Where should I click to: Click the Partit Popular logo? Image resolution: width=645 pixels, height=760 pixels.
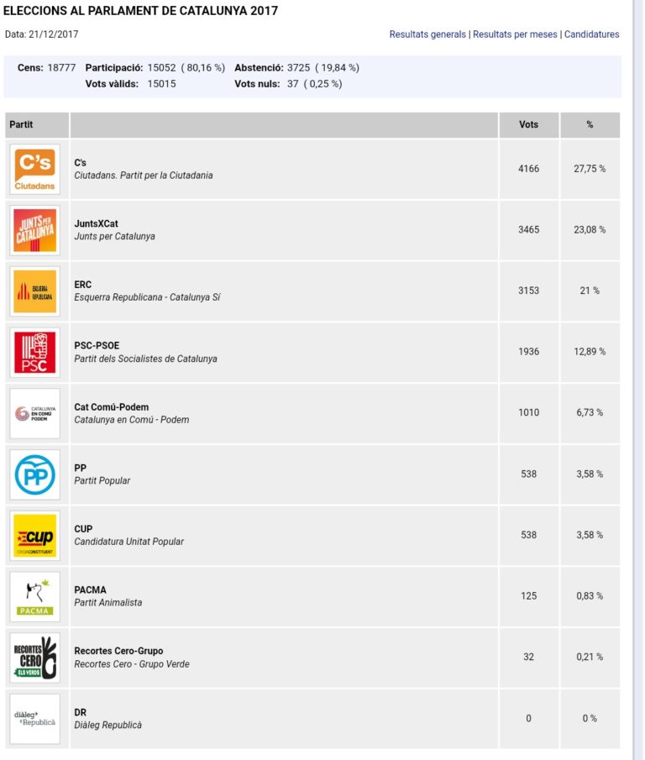[35, 474]
